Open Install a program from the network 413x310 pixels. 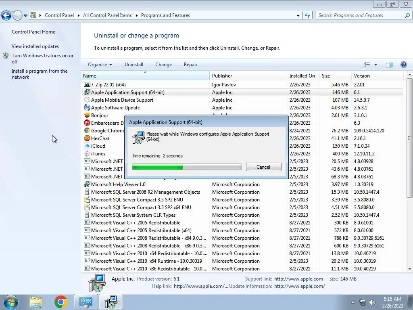(40, 74)
